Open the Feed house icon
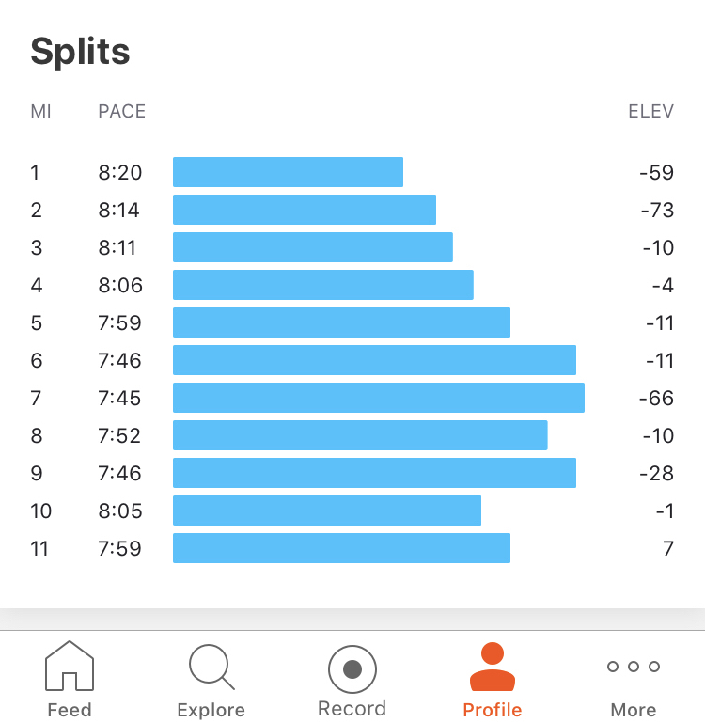Screen dimensions: 705x723 pos(70,665)
